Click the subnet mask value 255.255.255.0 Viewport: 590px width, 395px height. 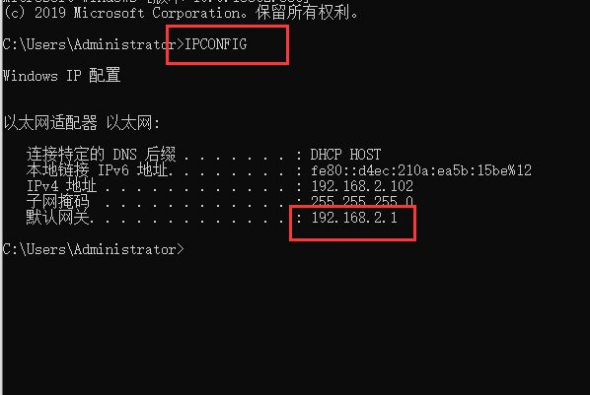(362, 202)
